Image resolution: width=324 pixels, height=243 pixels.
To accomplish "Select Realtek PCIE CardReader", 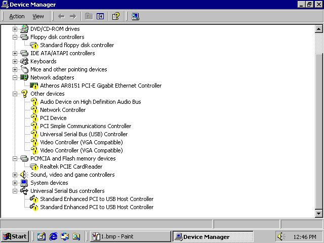I will pos(71,167).
